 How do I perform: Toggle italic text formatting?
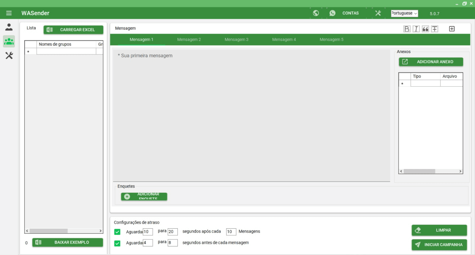tap(416, 29)
